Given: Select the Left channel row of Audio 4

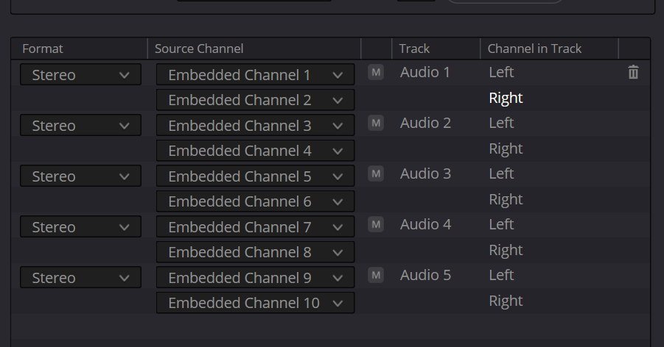Looking at the screenshot, I should click(x=501, y=224).
